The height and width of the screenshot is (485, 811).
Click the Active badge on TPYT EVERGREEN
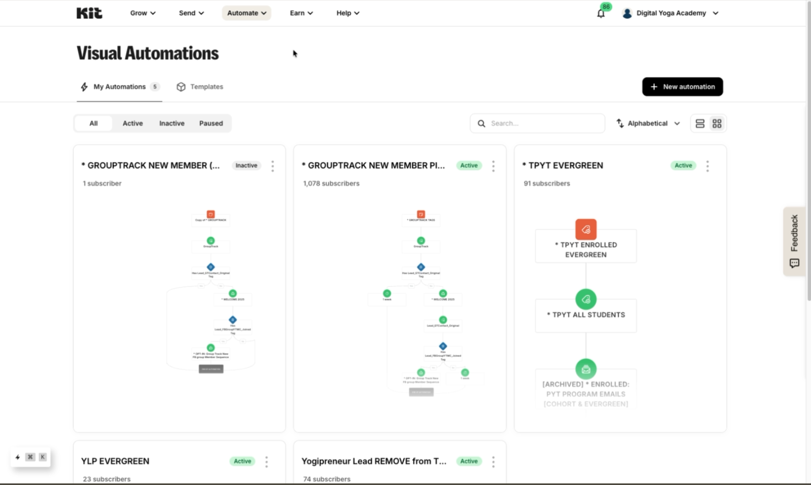(x=683, y=166)
